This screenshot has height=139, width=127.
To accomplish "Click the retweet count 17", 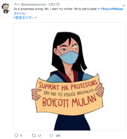I will (39, 136).
